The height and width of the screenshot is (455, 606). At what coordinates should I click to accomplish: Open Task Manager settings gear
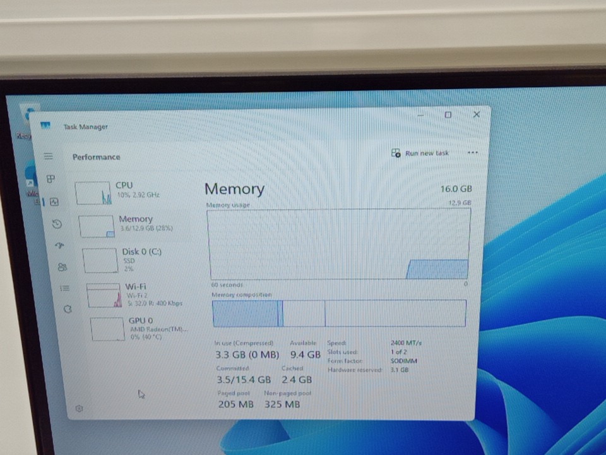(x=80, y=409)
